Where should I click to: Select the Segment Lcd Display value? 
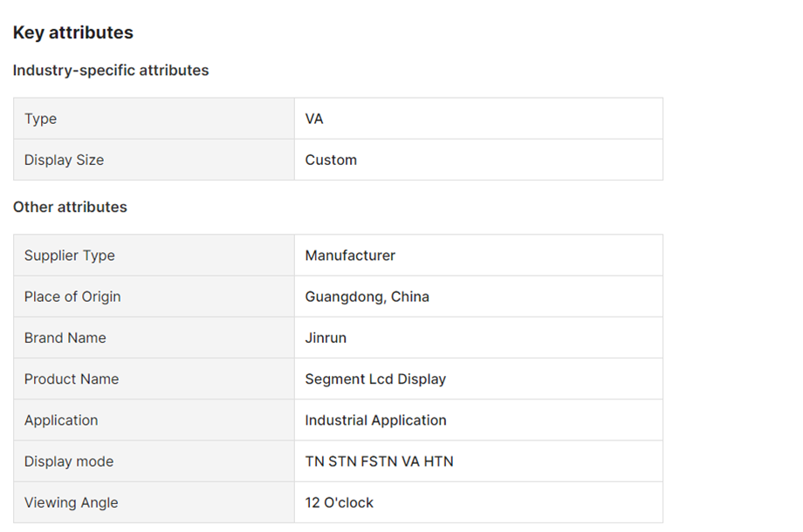click(x=375, y=379)
